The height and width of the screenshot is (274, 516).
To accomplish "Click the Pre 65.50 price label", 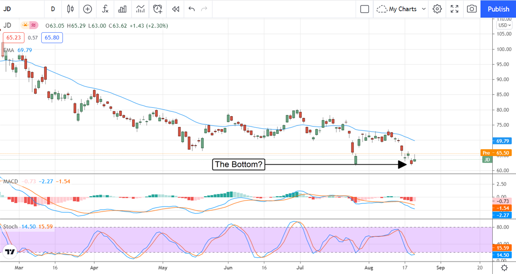I will (x=496, y=153).
